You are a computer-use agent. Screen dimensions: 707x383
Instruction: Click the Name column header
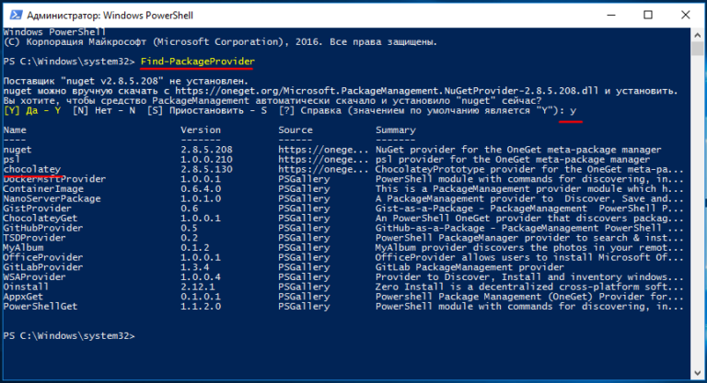click(15, 130)
